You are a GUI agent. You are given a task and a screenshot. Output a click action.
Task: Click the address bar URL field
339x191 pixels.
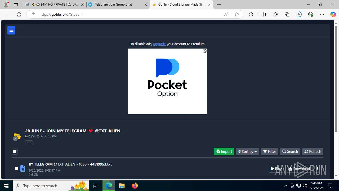pos(130,14)
